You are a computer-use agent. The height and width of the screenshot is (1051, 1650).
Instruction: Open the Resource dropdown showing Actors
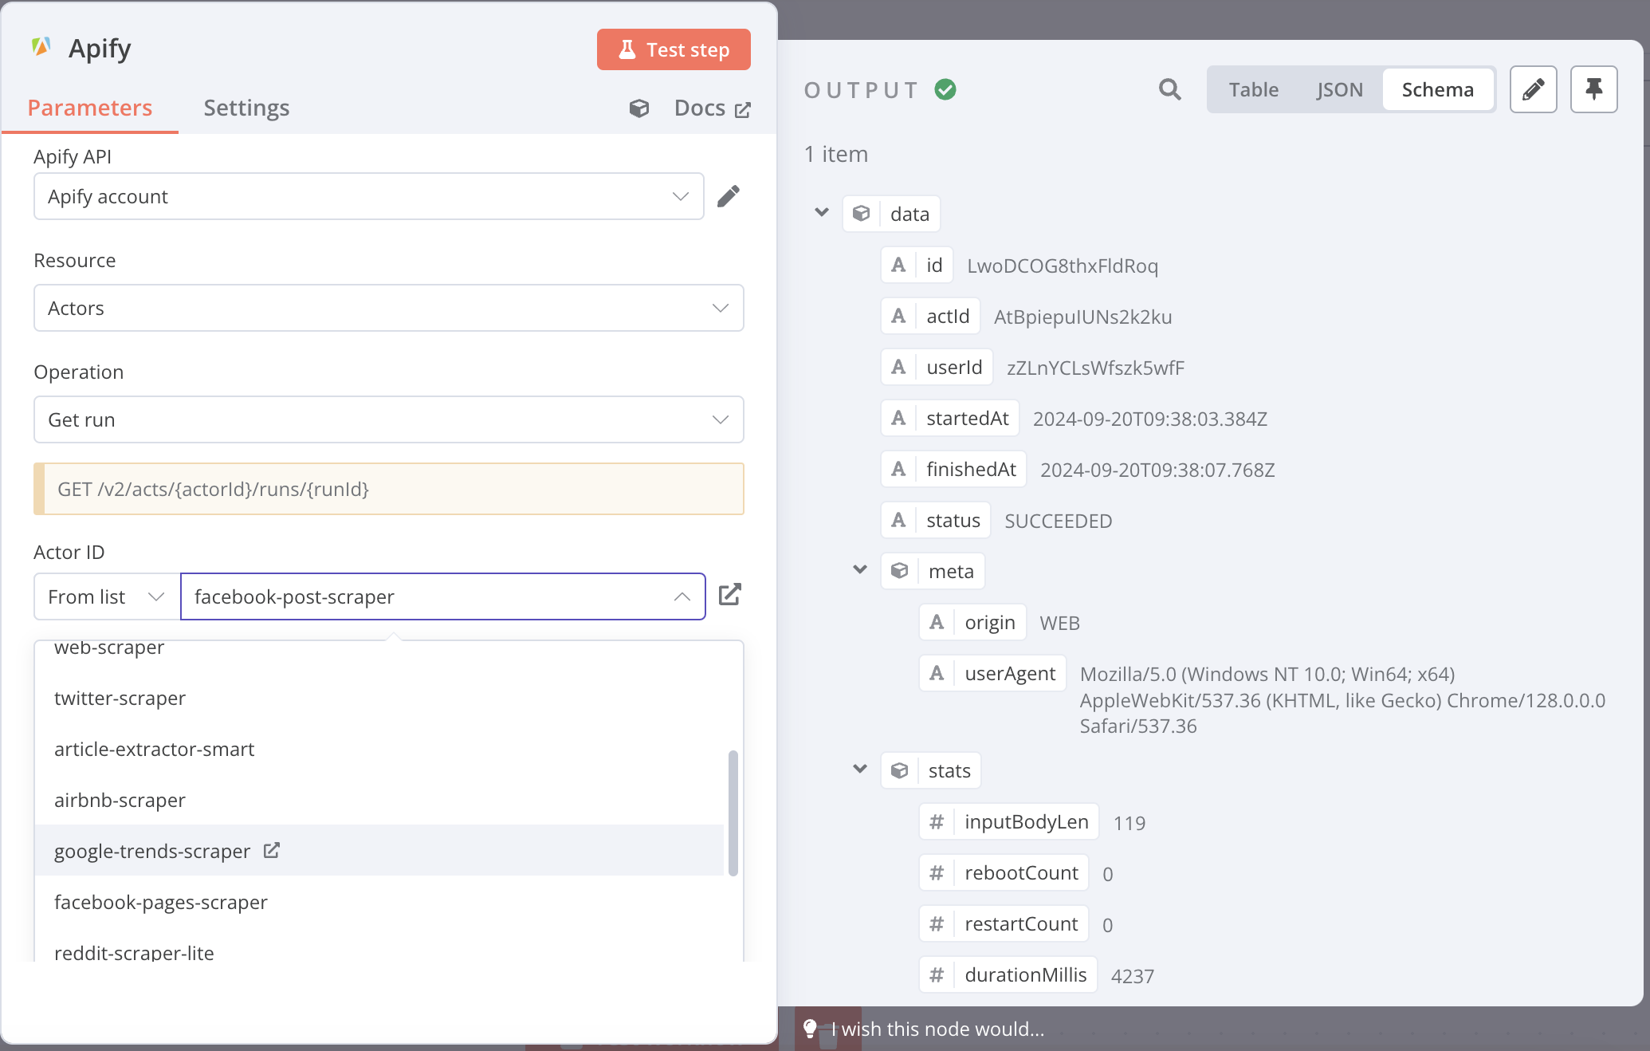[388, 308]
